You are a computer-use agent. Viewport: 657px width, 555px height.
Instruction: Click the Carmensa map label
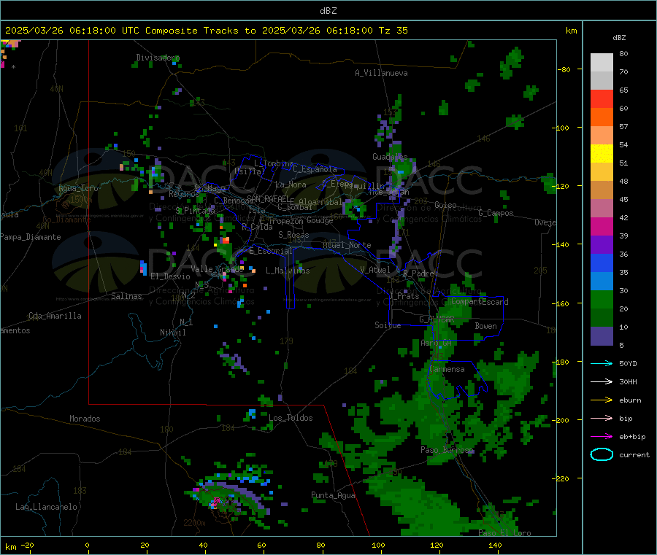[447, 369]
